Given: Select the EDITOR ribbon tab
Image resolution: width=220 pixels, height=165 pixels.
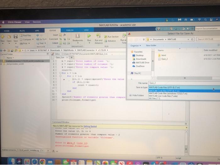Looking at the screenshot, I should point(52,30).
